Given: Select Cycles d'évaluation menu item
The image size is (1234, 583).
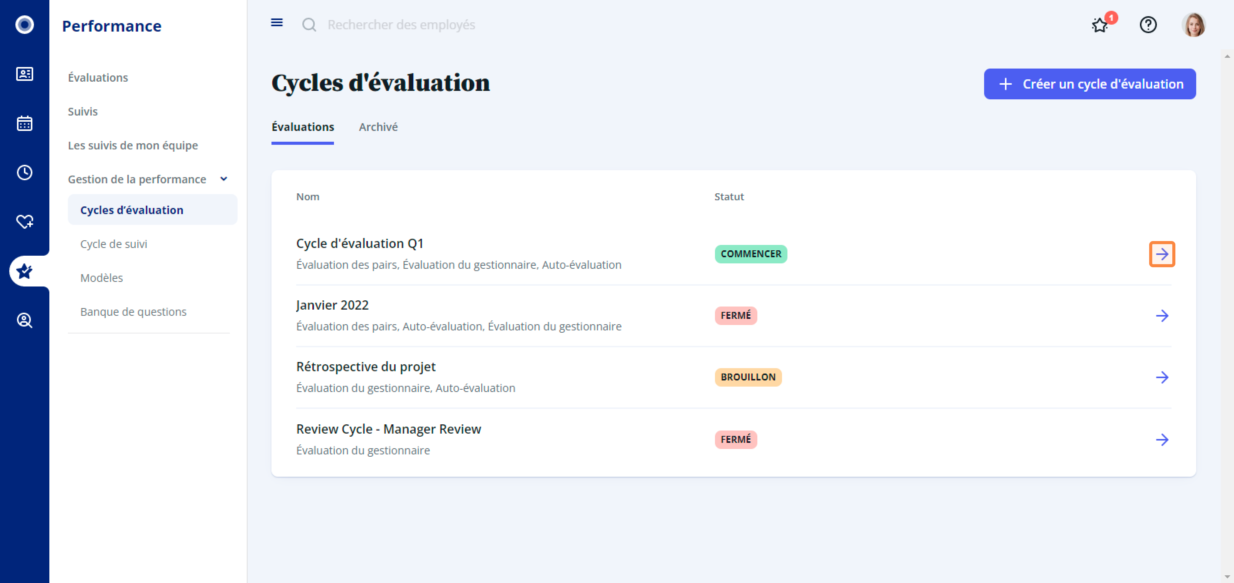Looking at the screenshot, I should [152, 210].
